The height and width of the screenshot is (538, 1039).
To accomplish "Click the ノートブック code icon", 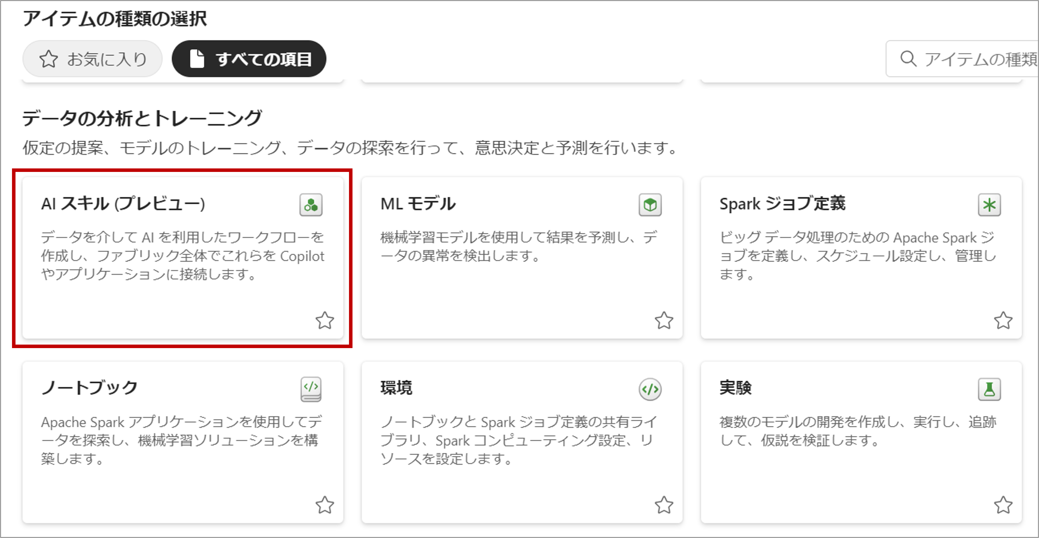I will [x=310, y=389].
